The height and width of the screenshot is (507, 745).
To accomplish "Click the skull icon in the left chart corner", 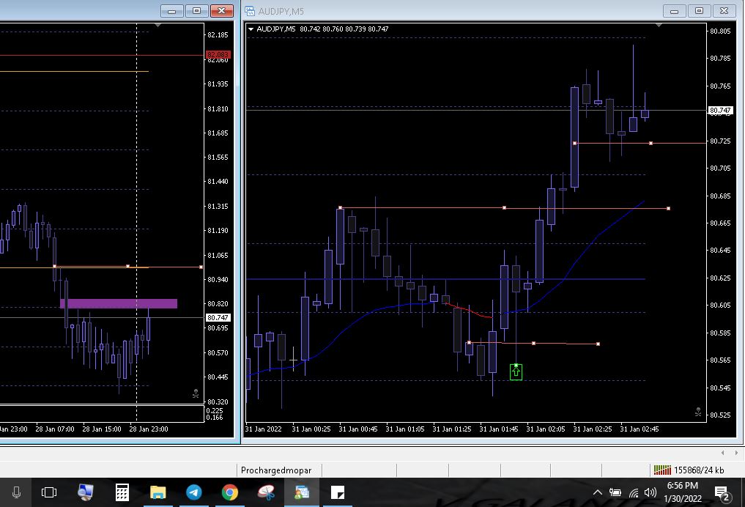I will coord(196,393).
